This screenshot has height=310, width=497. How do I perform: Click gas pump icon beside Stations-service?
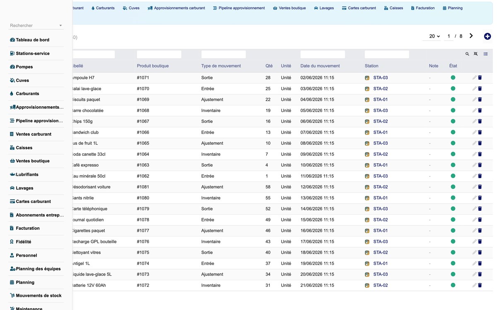click(x=12, y=53)
